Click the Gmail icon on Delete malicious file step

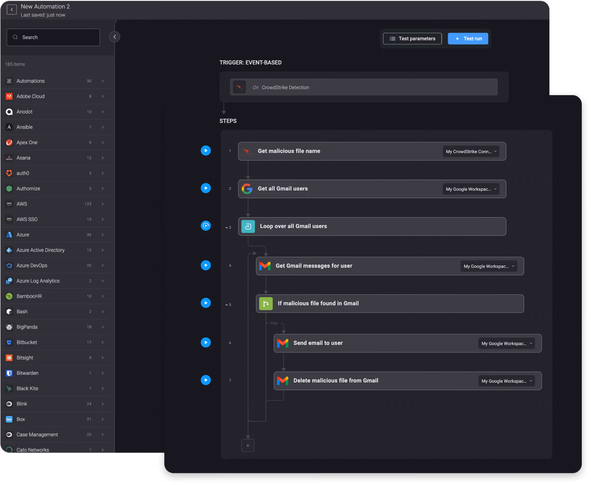283,381
